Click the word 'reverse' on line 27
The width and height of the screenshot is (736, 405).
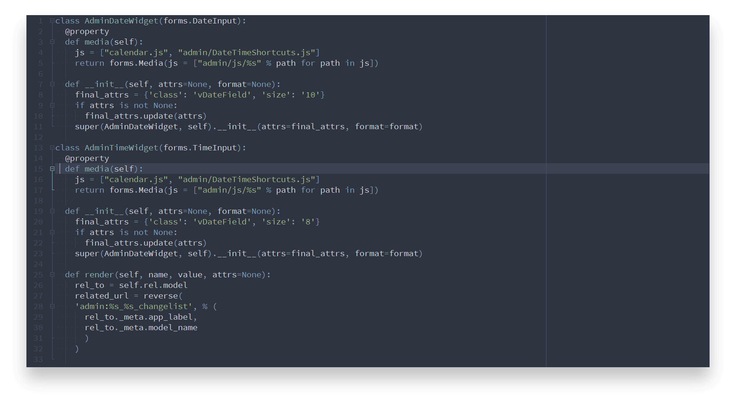point(162,296)
